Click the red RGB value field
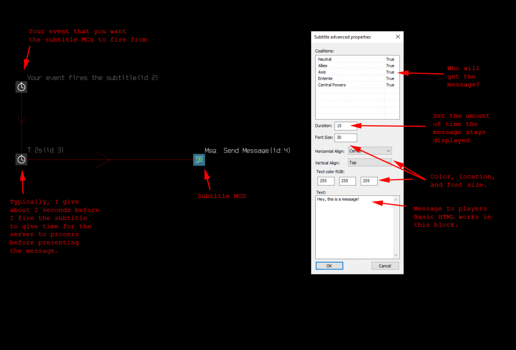Image resolution: width=516 pixels, height=350 pixels. pyautogui.click(x=326, y=181)
